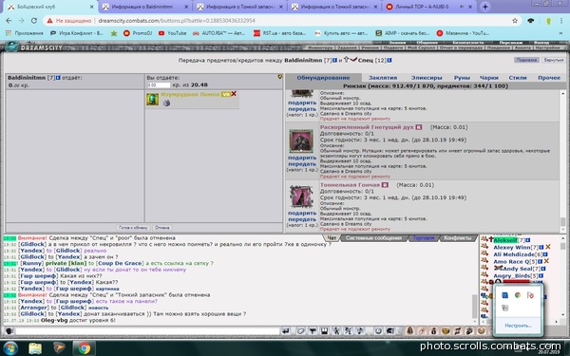Click the Вернуться button
The image size is (570, 356).
coord(553,60)
